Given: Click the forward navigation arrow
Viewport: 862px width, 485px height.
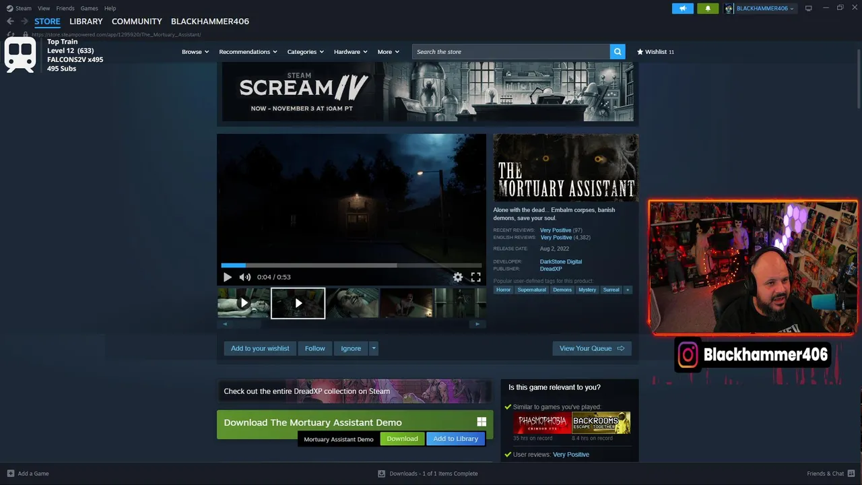Looking at the screenshot, I should 24,22.
